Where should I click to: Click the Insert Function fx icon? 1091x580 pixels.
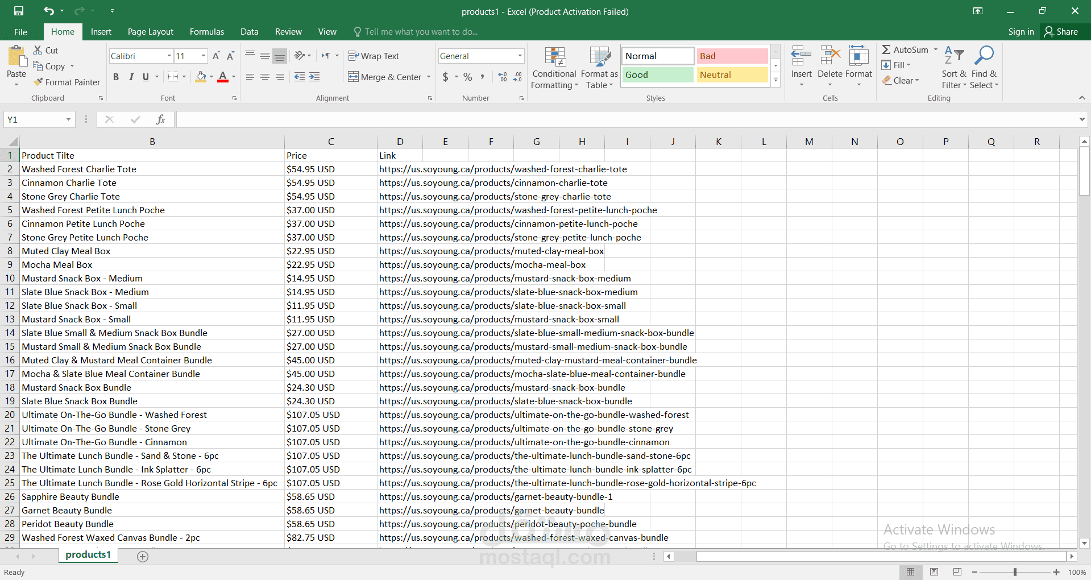[x=160, y=119]
